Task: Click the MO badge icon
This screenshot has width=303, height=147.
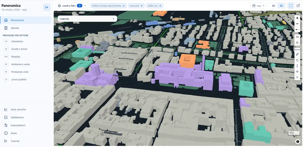Action: pos(6,57)
